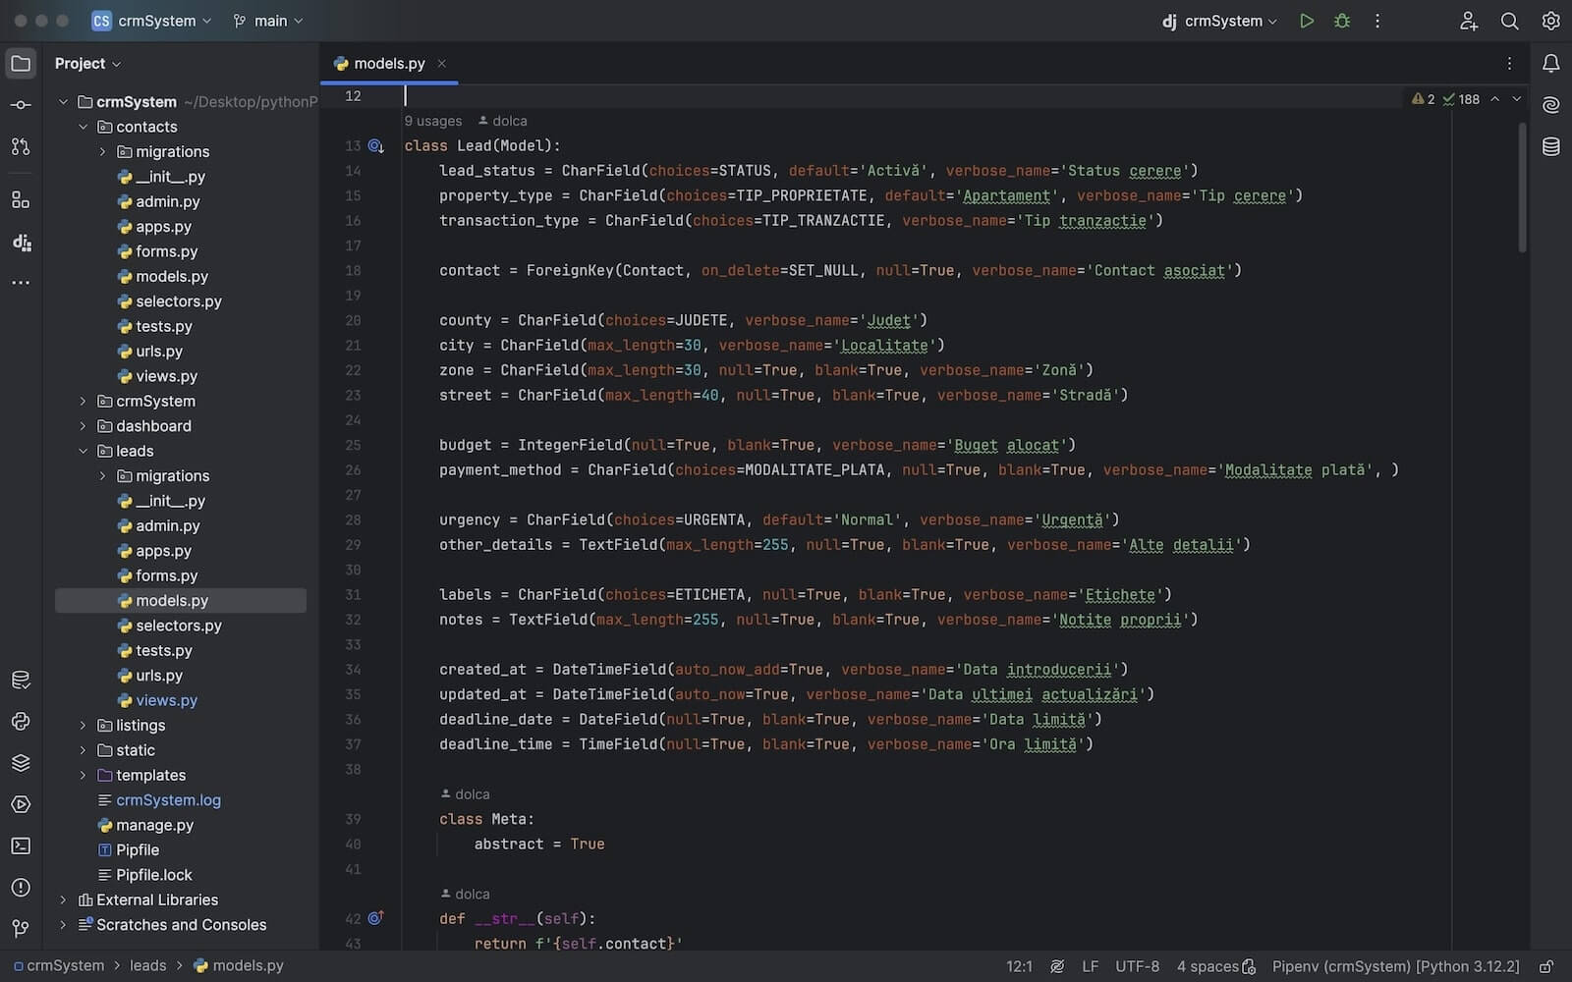Open the Commit tool window icon
The width and height of the screenshot is (1572, 982).
pos(21,105)
